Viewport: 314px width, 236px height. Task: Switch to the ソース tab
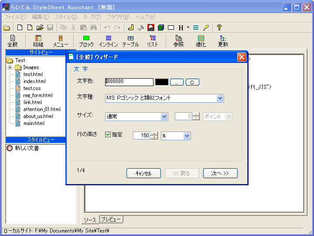[90, 220]
